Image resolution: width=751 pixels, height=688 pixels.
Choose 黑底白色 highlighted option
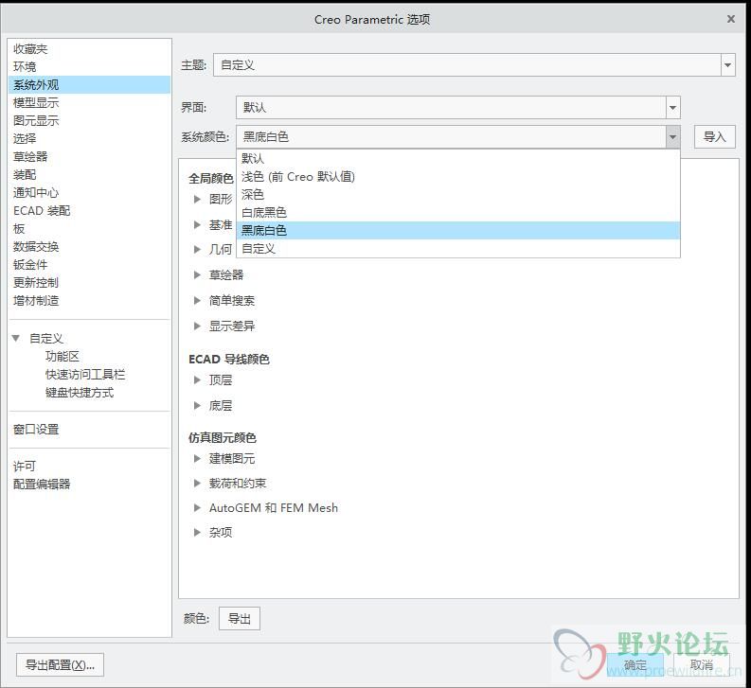458,230
